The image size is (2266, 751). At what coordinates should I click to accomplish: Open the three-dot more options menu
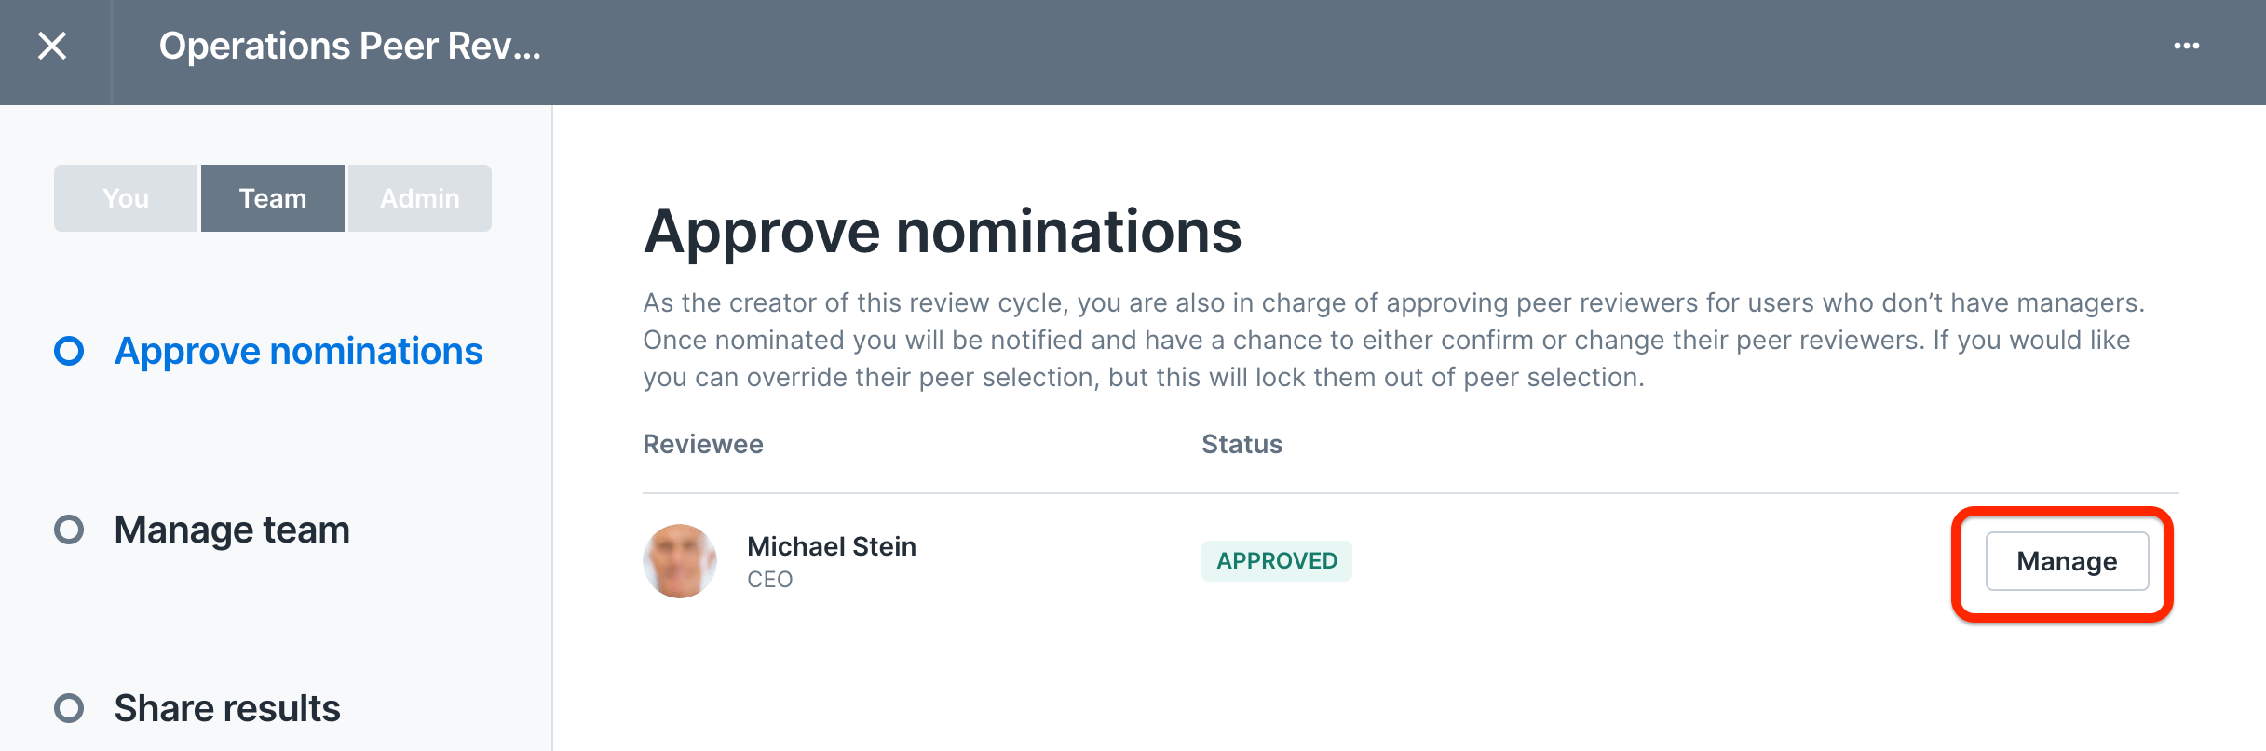pyautogui.click(x=2186, y=46)
